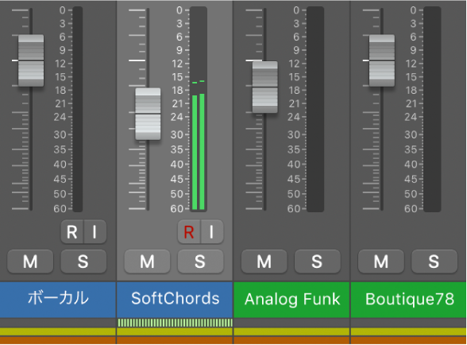Viewport: 467px width, 345px height.
Task: Select the Analog Funk track name label
Action: (292, 300)
